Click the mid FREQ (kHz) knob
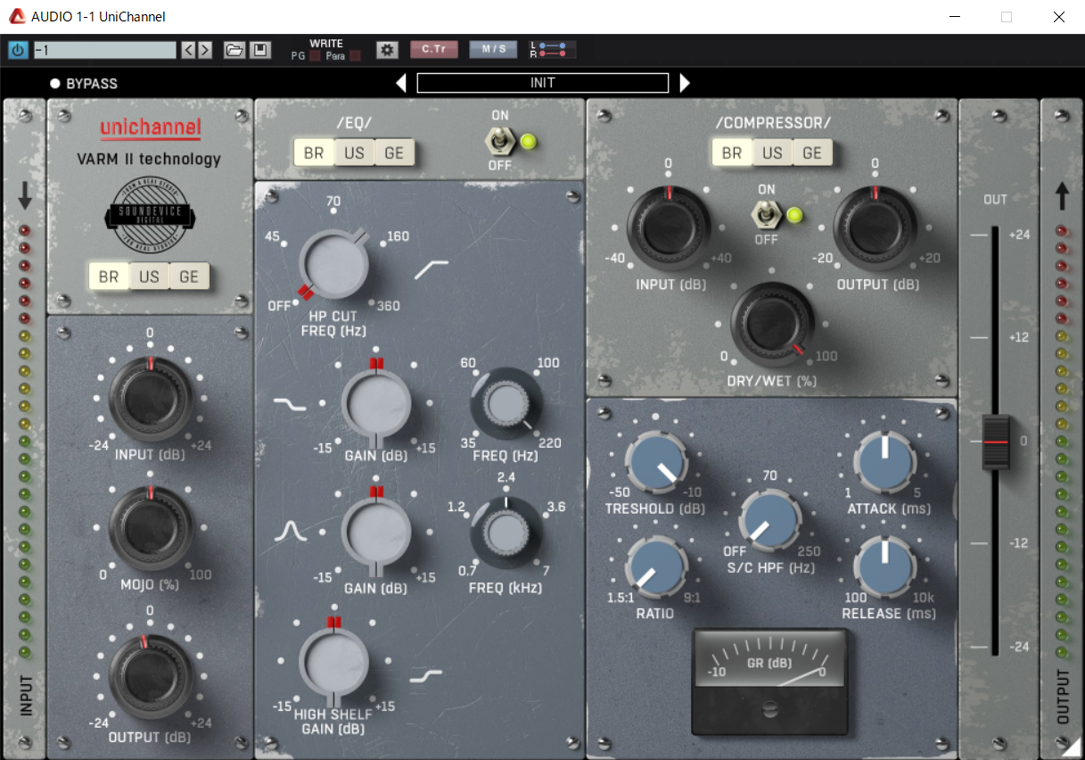 506,533
